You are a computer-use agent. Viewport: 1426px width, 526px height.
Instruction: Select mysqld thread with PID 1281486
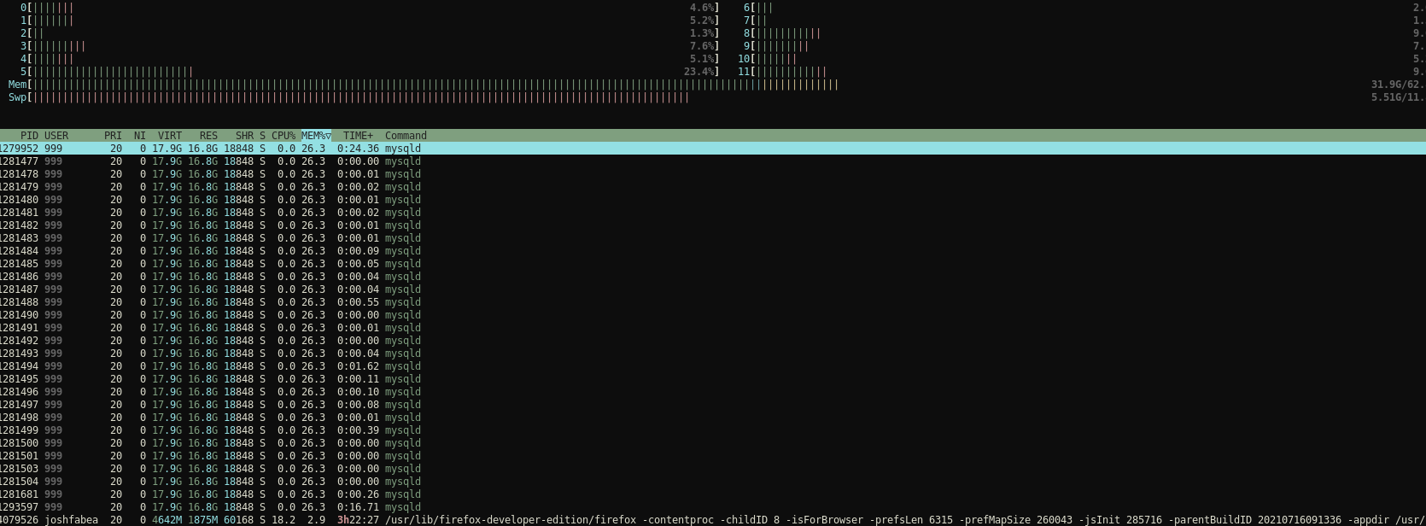[713, 277]
